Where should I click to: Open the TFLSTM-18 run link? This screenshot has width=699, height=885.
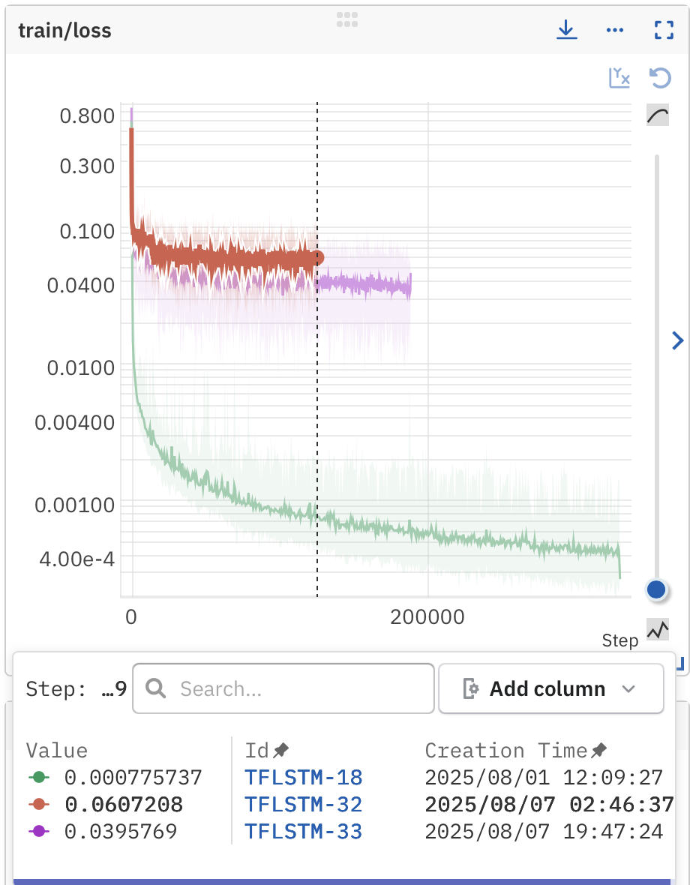pyautogui.click(x=303, y=777)
